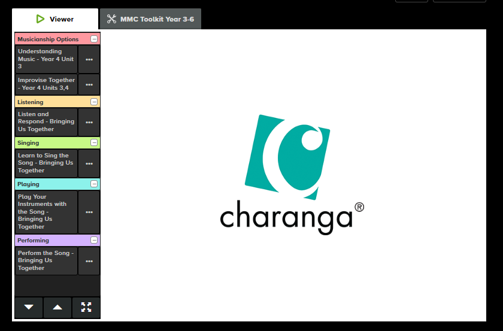Image resolution: width=503 pixels, height=331 pixels.
Task: Collapse the Performing section
Action: coord(94,240)
